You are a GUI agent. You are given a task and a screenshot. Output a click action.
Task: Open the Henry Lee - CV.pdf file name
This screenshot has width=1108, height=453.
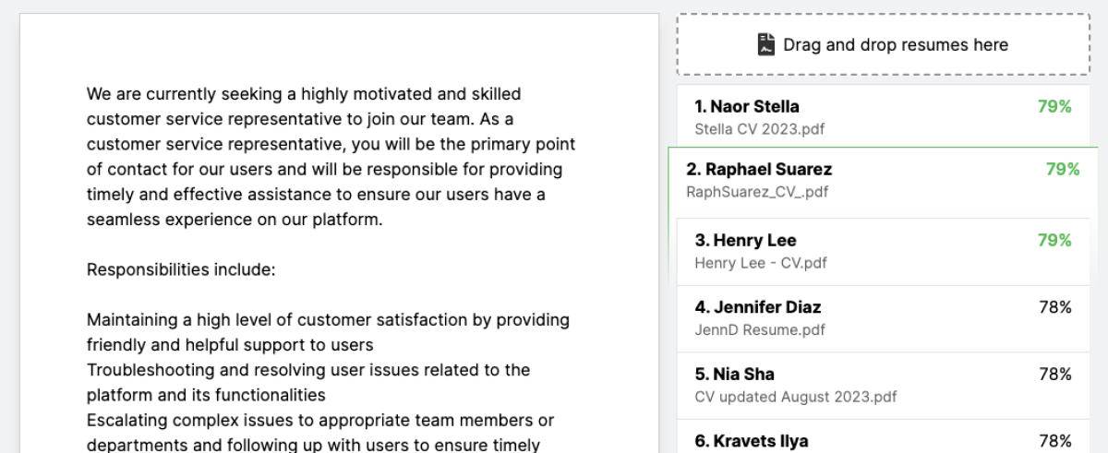[761, 263]
